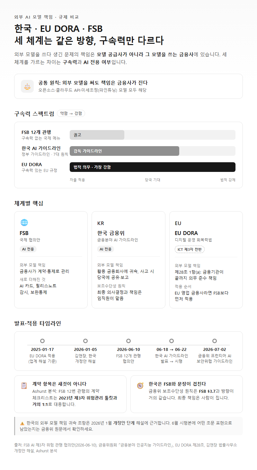The image size is (257, 470).
Task: Select the 2026-06-10 timeline marker
Action: (128, 341)
